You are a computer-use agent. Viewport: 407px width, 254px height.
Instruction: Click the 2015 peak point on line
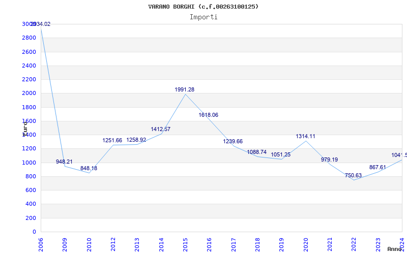click(x=185, y=94)
